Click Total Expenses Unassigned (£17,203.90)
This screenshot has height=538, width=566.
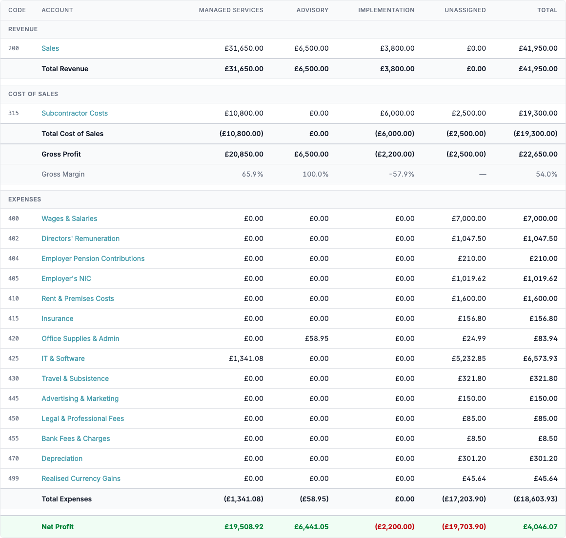pos(464,499)
